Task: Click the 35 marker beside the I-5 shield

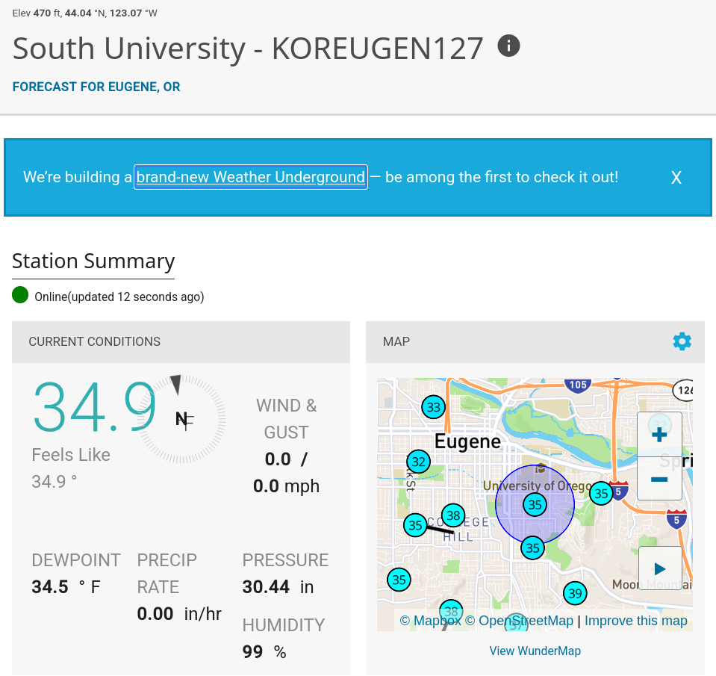Action: [x=601, y=493]
